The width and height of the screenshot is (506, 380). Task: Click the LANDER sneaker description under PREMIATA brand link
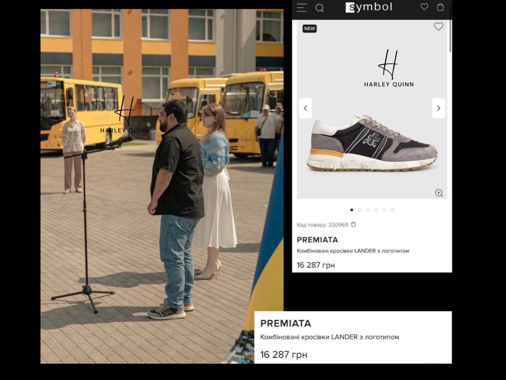tap(353, 251)
